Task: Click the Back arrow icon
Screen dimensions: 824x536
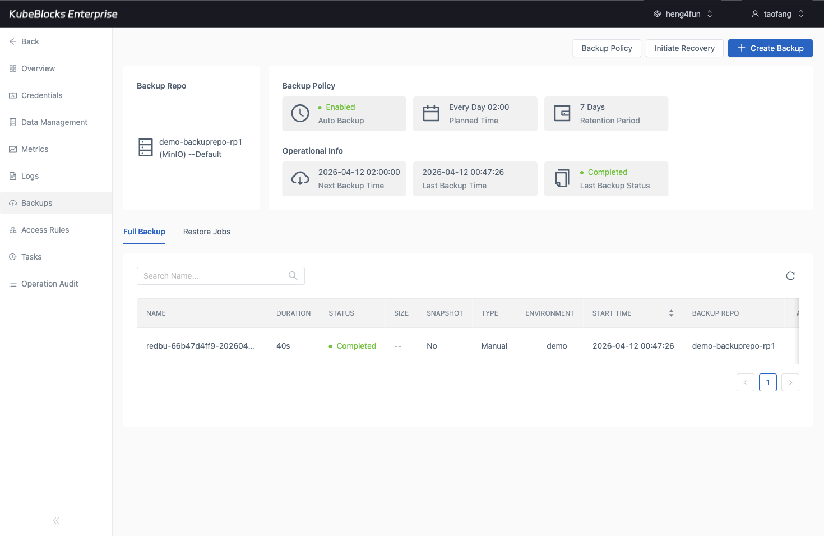Action: coord(13,41)
